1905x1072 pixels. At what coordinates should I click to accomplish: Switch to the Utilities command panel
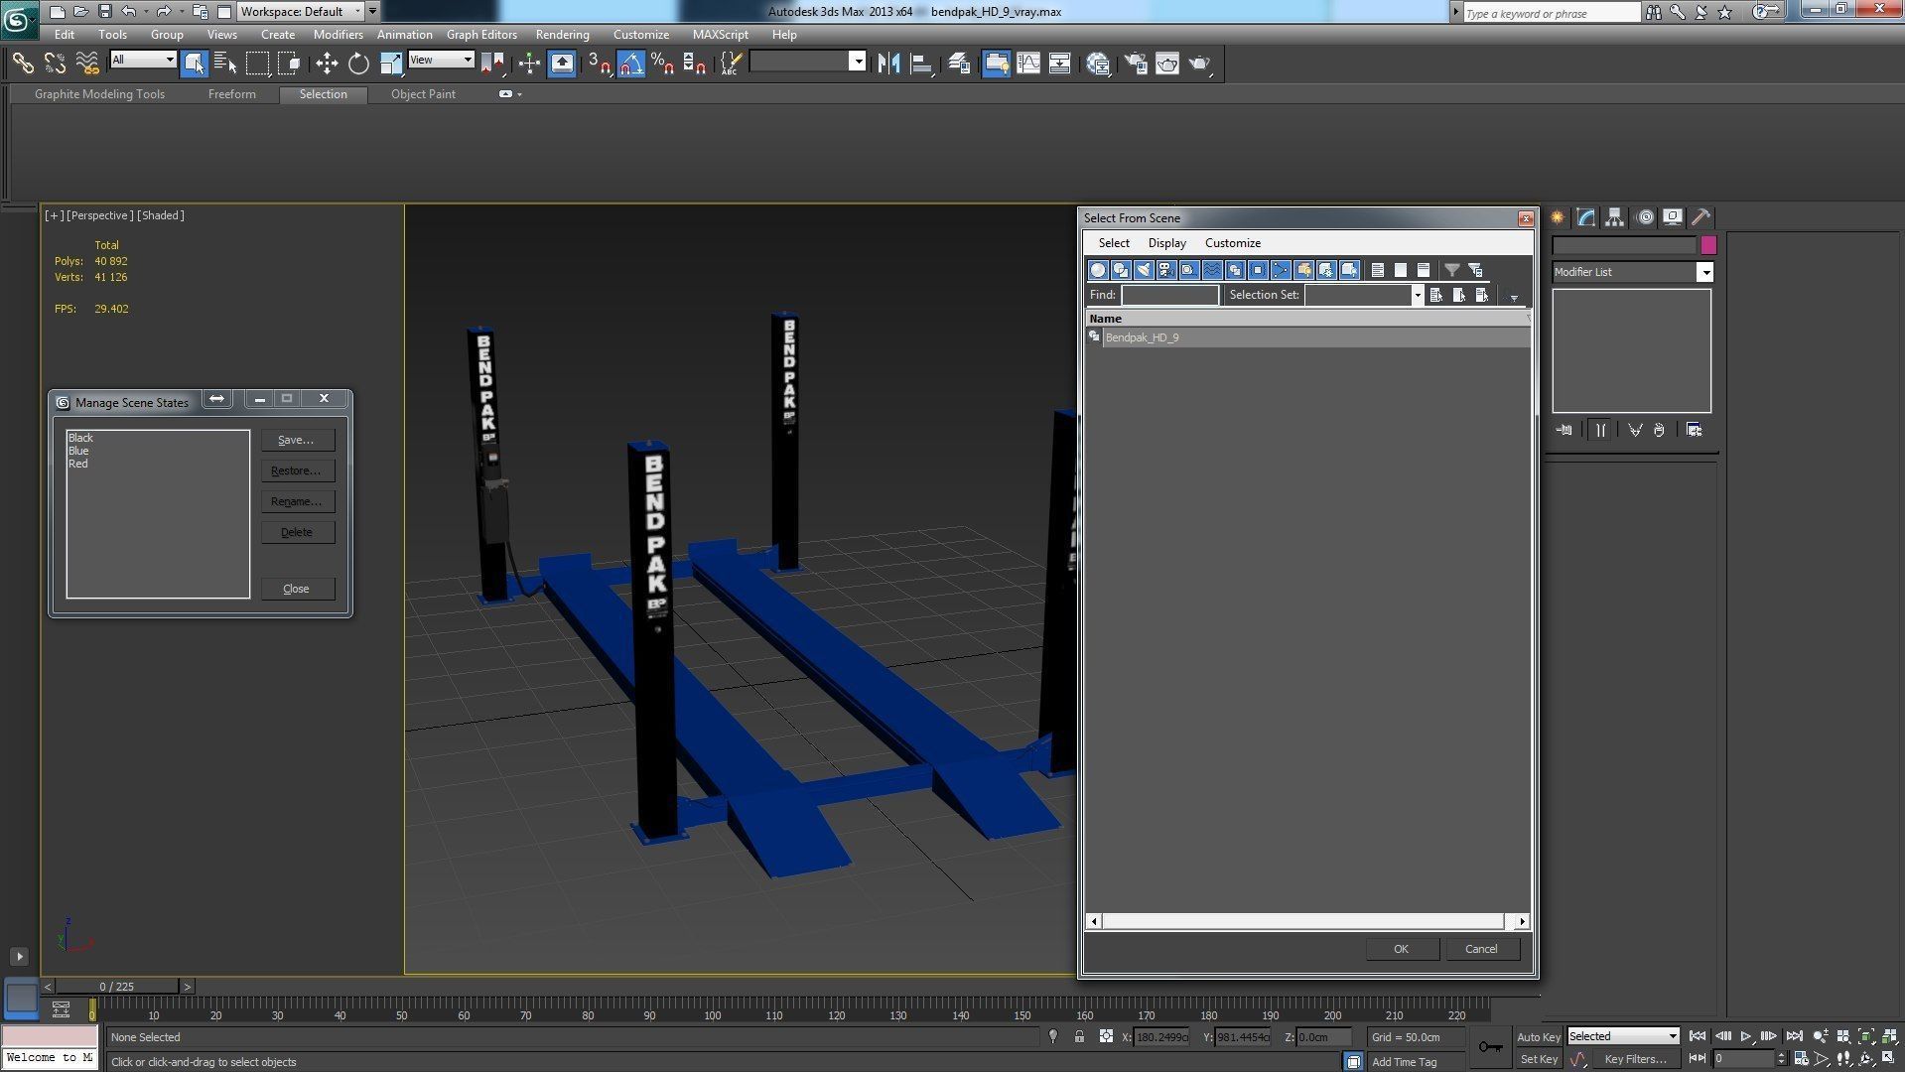[x=1701, y=217]
